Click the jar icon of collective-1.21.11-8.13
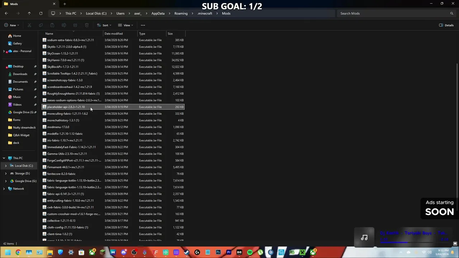This screenshot has width=459, height=258. 44,221
